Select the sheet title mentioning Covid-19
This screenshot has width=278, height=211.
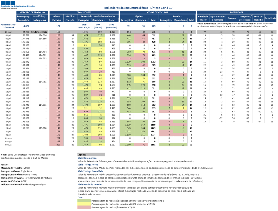pyautogui.click(x=138, y=8)
